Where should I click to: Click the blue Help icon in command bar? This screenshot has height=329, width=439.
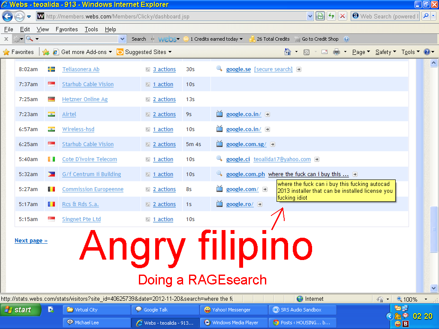[x=427, y=52]
